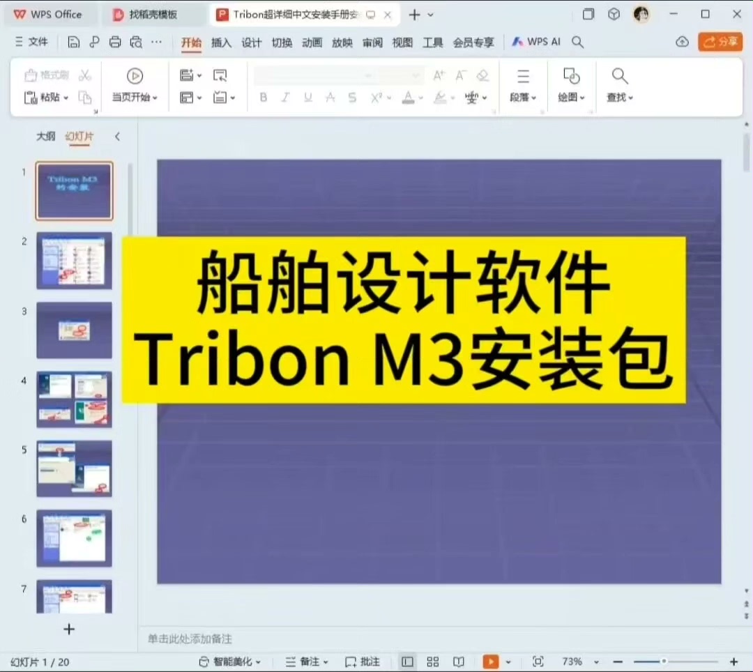Toggle Underline formatting
The image size is (753, 672).
tap(308, 98)
